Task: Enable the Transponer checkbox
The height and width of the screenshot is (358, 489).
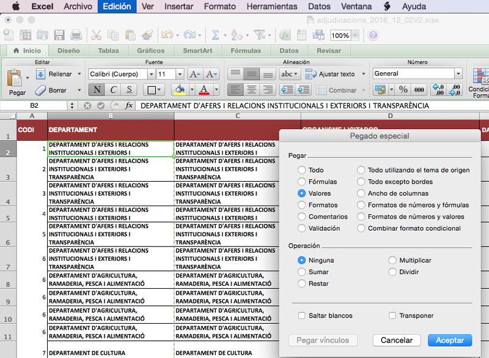Action: coord(392,316)
